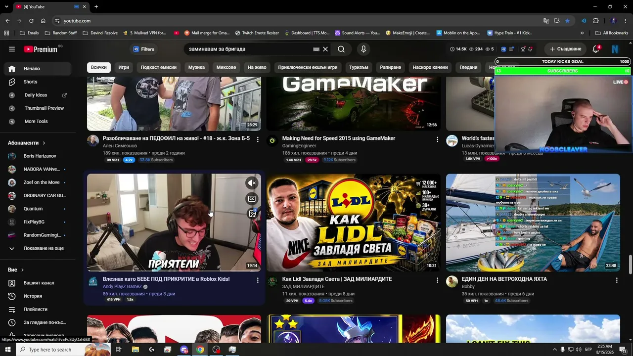Screen dimensions: 633x356
Task: Open Windows Start menu
Action: coord(8,350)
